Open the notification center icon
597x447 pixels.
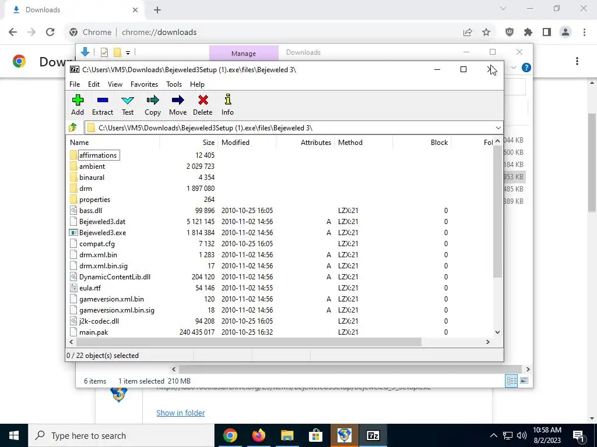point(579,435)
